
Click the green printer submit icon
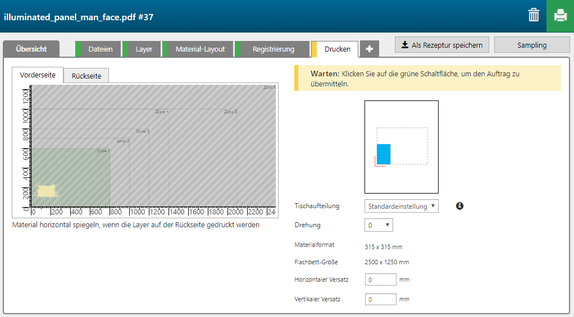pyautogui.click(x=560, y=16)
